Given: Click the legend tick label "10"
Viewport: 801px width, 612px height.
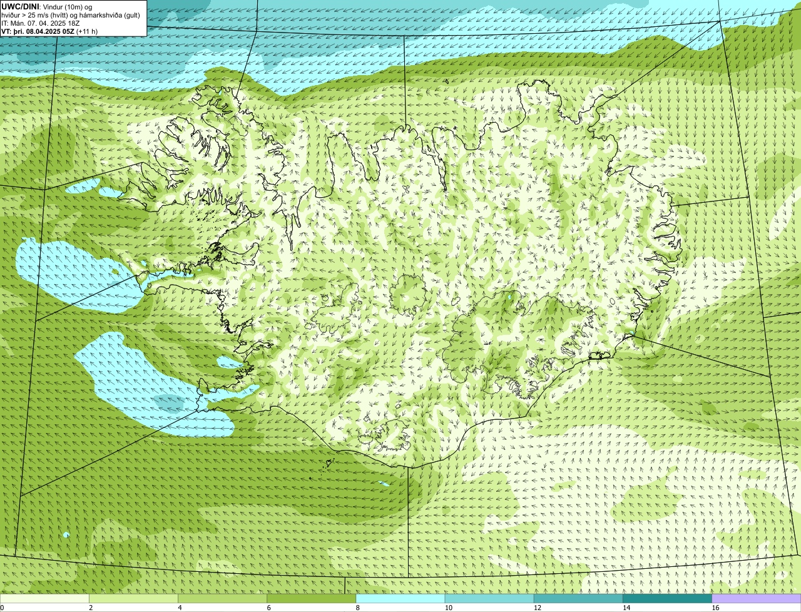Looking at the screenshot, I should [x=448, y=608].
